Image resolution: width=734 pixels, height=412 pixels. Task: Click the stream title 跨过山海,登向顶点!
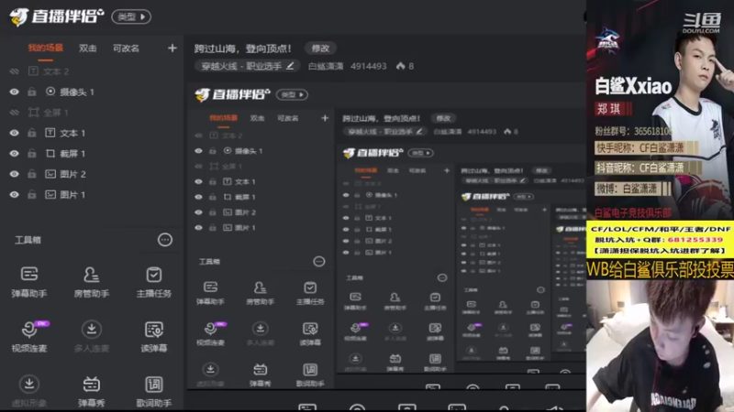pos(242,49)
